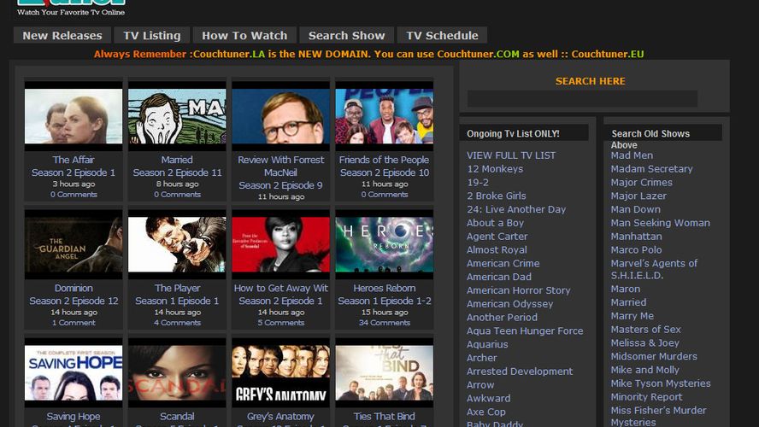Open Major Lazer link
The width and height of the screenshot is (759, 427).
click(x=638, y=196)
